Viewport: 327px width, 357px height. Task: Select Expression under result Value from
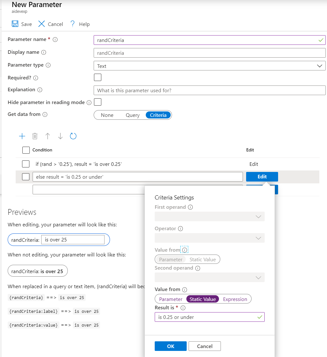[x=235, y=299]
